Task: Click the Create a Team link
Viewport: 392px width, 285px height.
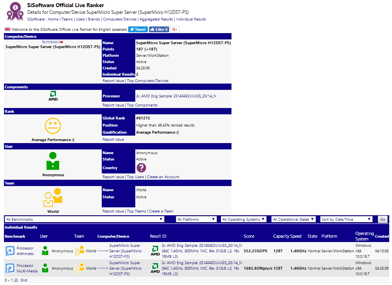Action: (x=161, y=211)
